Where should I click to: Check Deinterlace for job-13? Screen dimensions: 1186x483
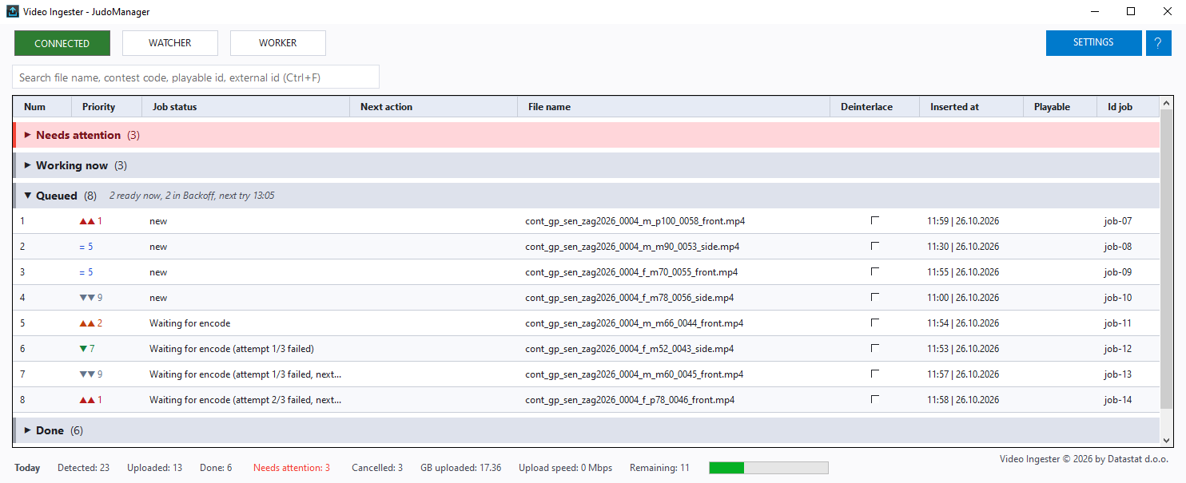[x=875, y=374]
